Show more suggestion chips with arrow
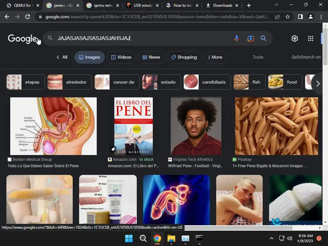Image resolution: width=328 pixels, height=246 pixels. click(x=318, y=84)
